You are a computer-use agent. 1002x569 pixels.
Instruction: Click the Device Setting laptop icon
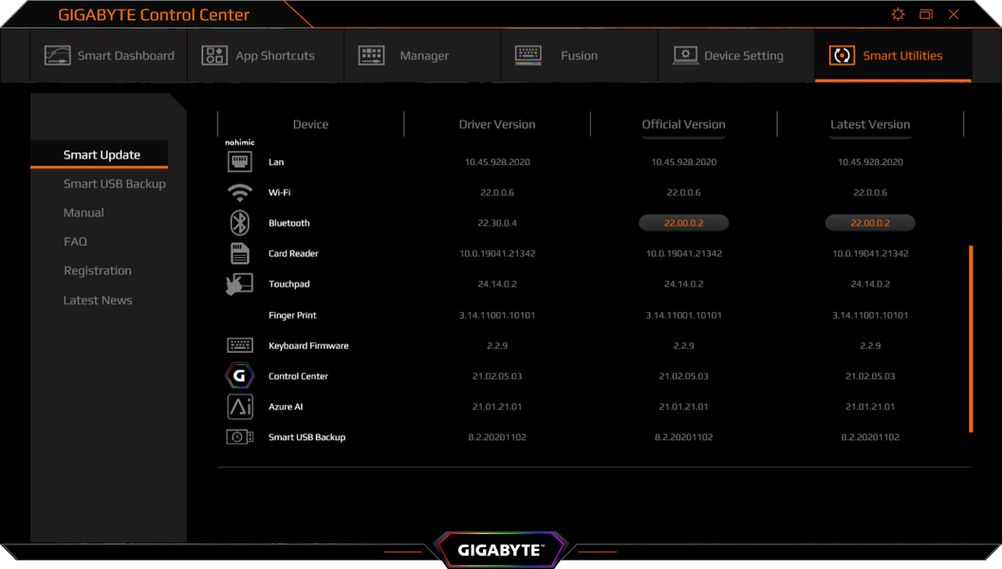pos(685,56)
